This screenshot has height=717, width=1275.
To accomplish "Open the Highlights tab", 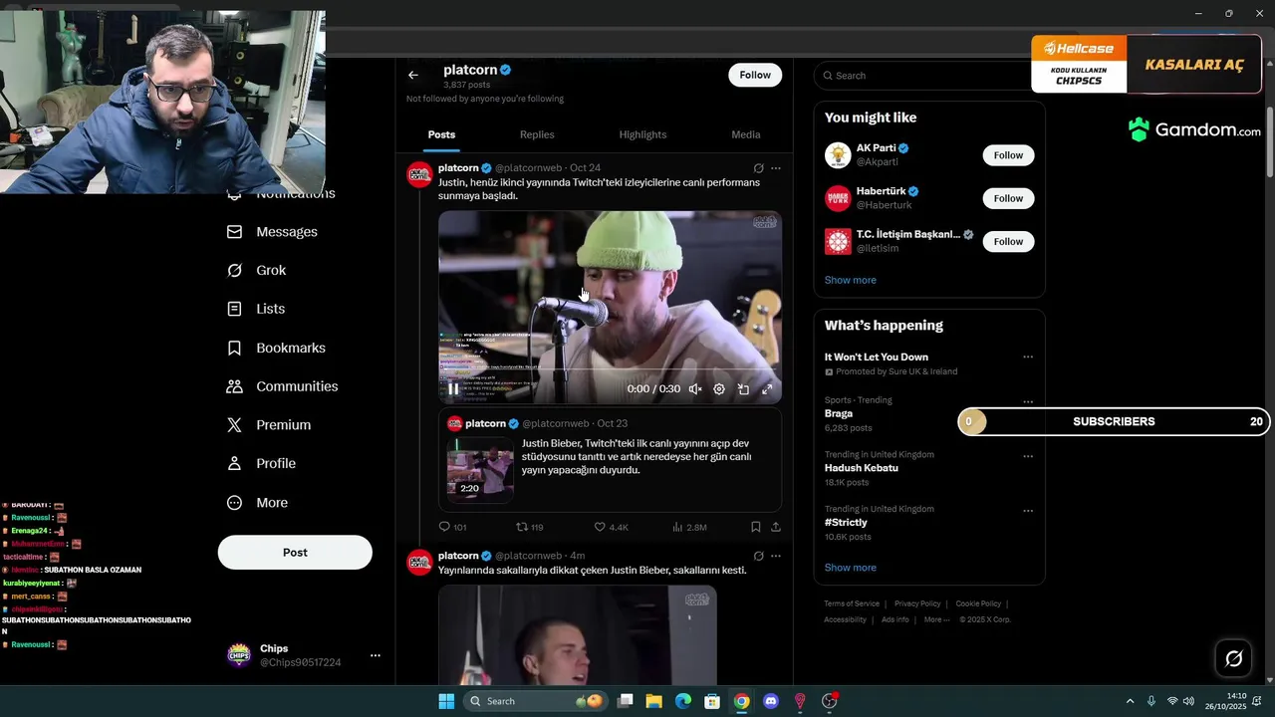I will pos(642,134).
